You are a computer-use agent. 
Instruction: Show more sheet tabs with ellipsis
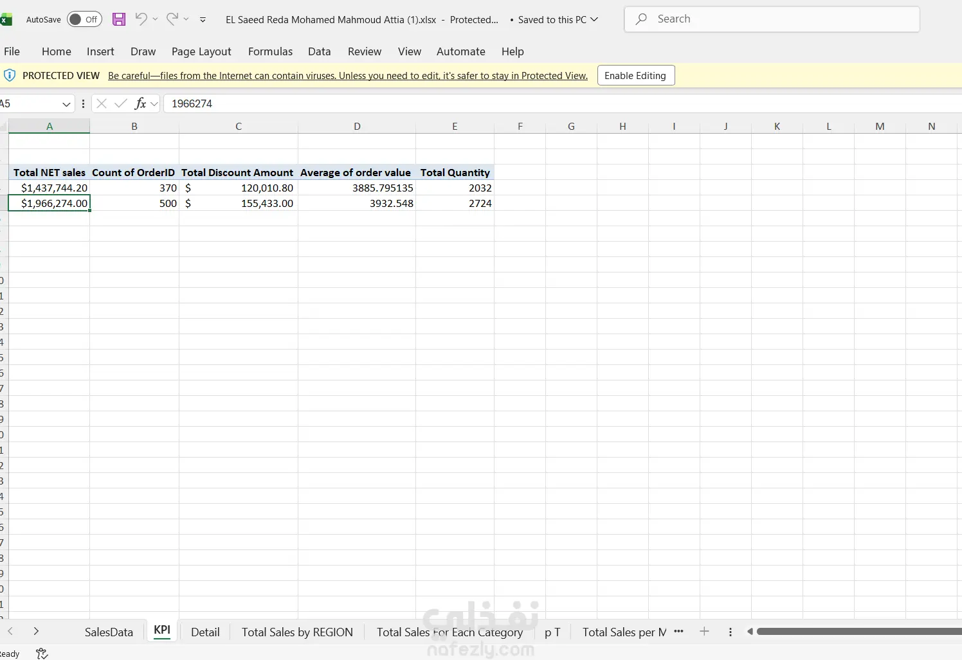(678, 632)
